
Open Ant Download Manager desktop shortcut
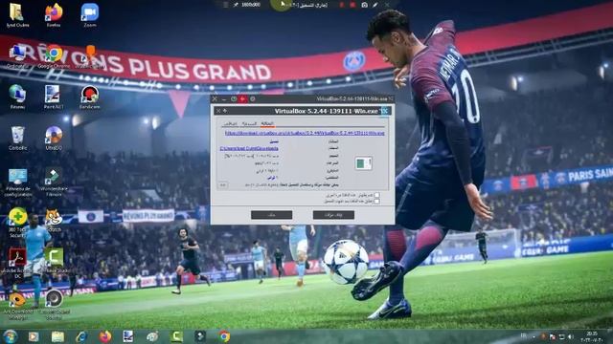17,306
